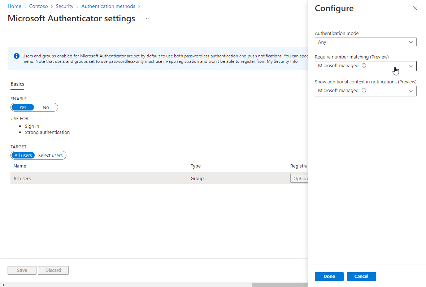426x287 pixels.
Task: Click the Sign in bullet text
Action: pyautogui.click(x=32, y=126)
